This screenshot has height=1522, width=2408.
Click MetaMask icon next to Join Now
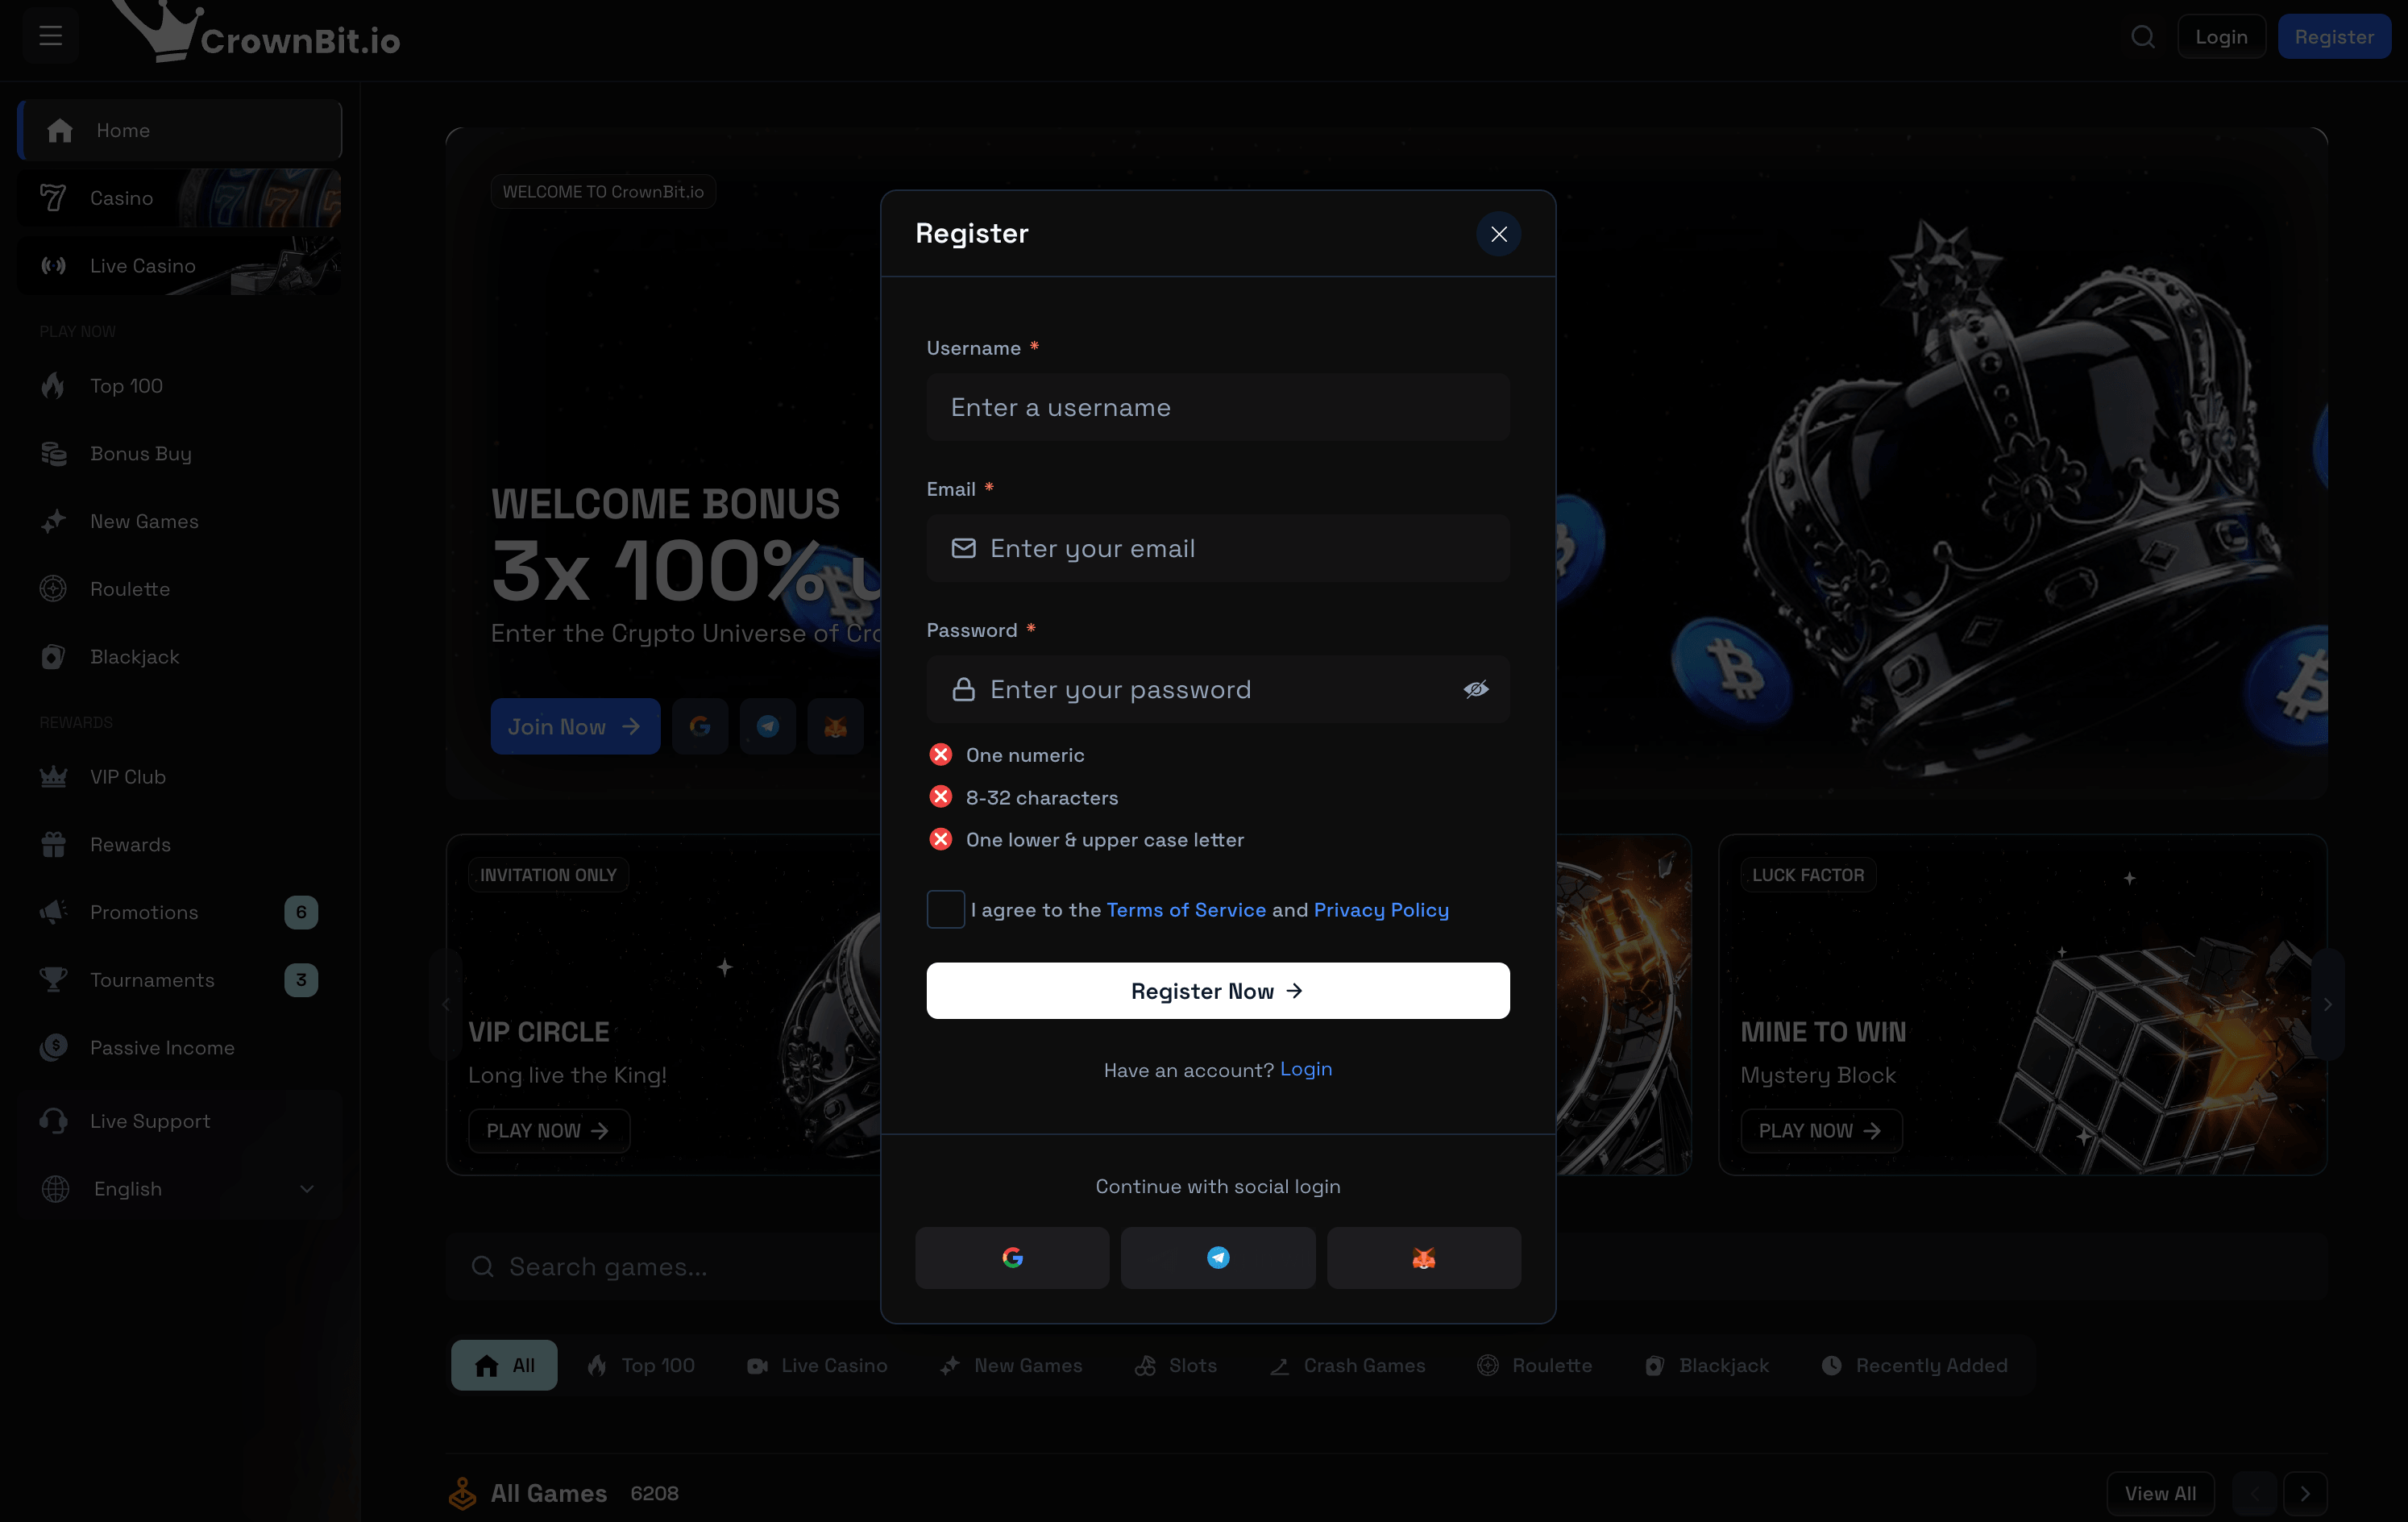pyautogui.click(x=835, y=726)
